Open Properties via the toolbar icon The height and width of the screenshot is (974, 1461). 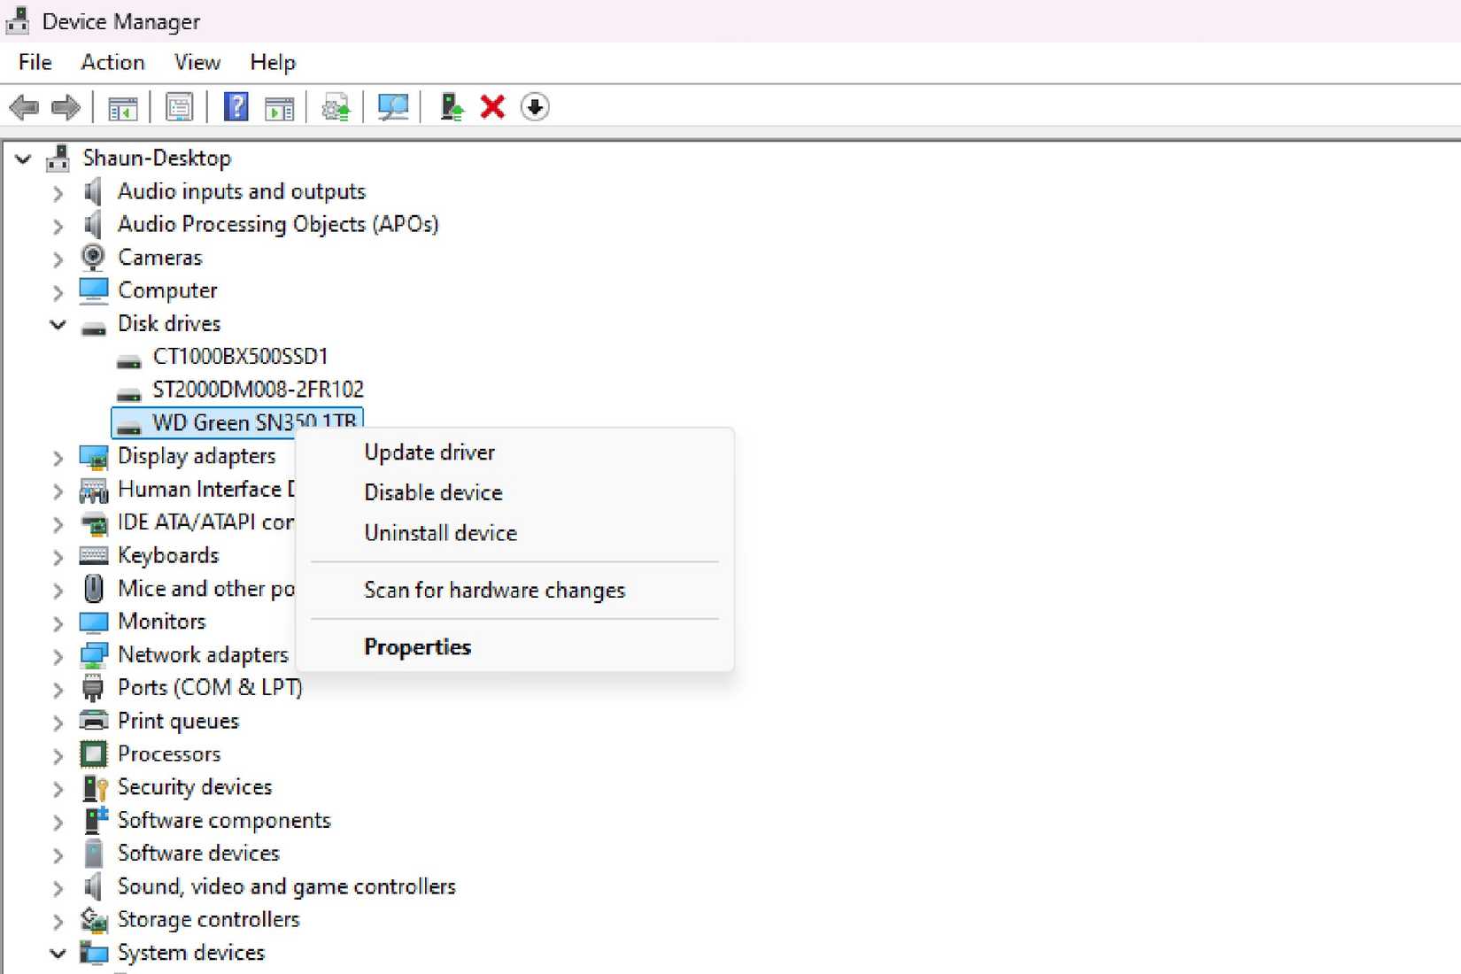pyautogui.click(x=179, y=106)
